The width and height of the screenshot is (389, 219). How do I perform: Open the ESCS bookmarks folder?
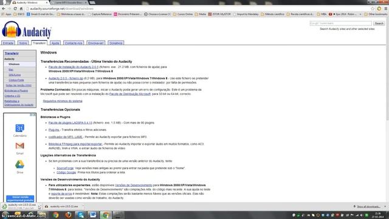pyautogui.click(x=19, y=14)
